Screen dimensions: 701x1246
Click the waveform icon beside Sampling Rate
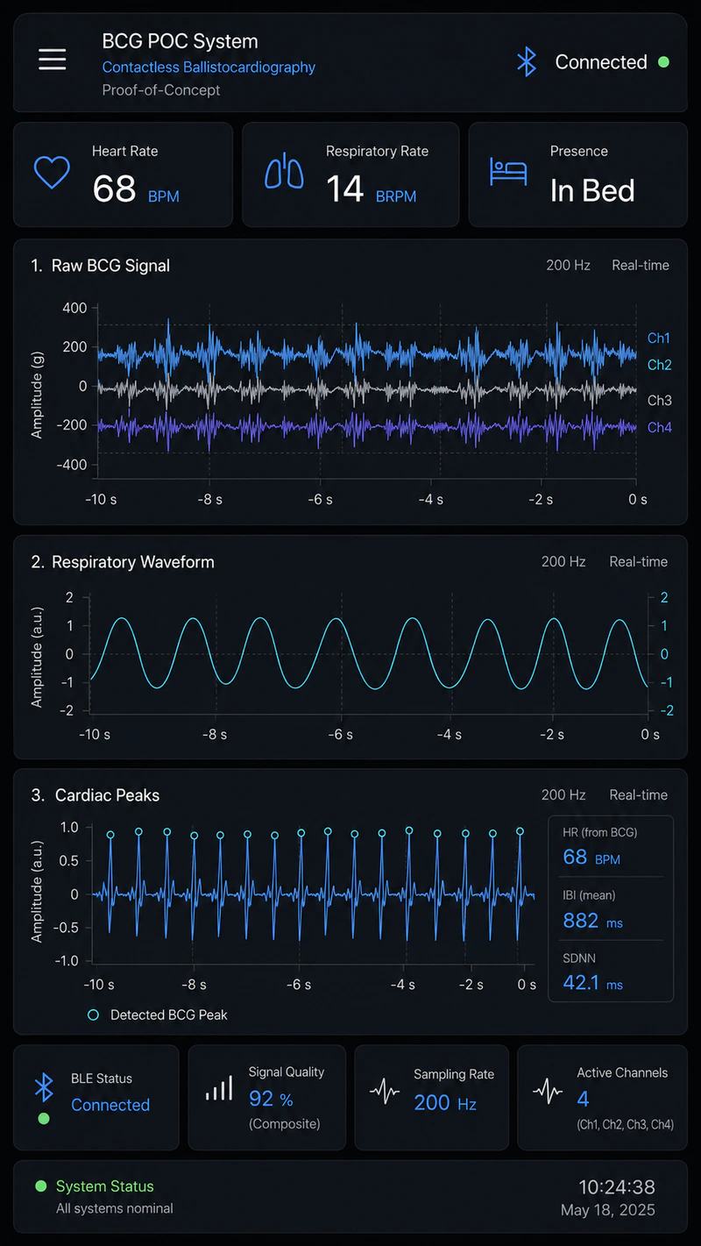[385, 1092]
